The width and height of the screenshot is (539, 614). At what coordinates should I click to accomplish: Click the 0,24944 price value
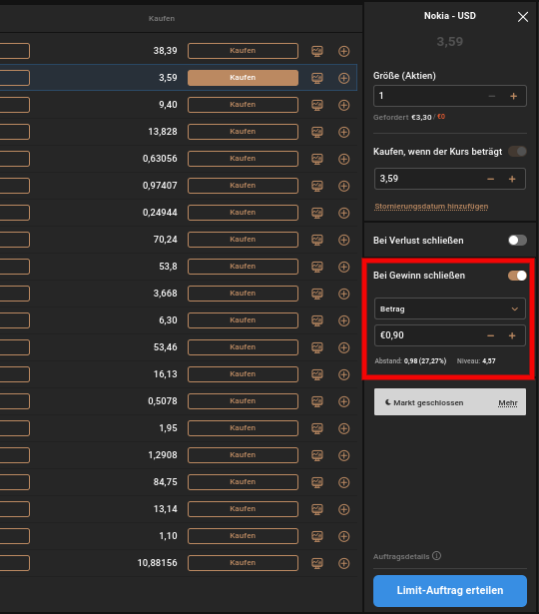(160, 213)
